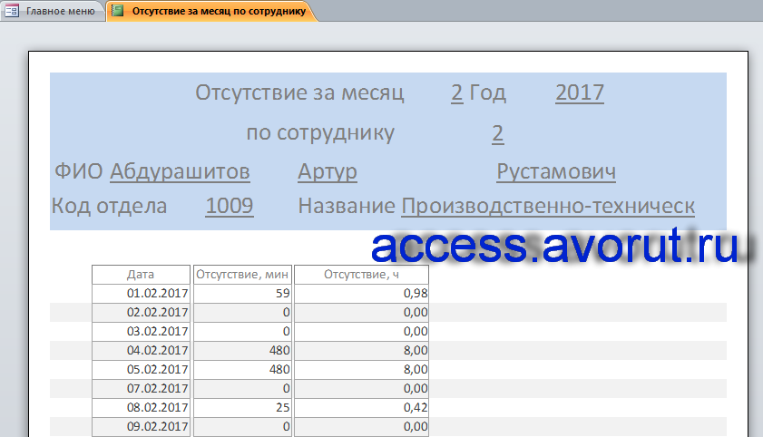Select the Отсутствие за месяц по сотруднику tab

(211, 11)
